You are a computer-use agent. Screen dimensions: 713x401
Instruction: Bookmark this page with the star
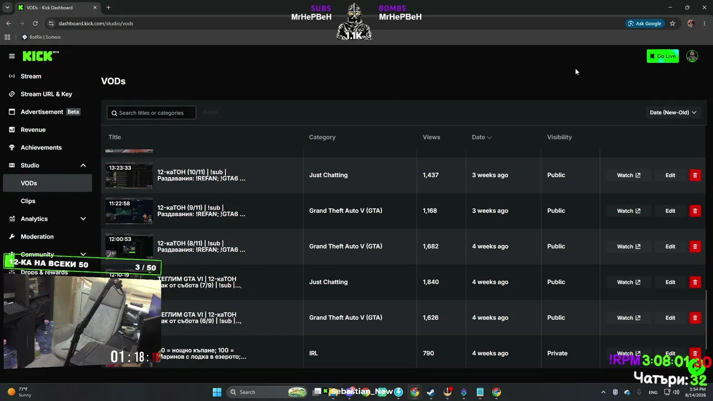[x=672, y=23]
